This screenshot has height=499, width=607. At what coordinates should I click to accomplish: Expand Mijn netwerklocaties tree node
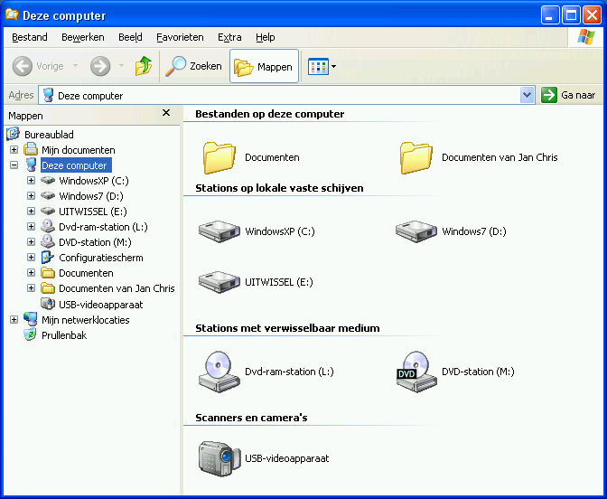(14, 320)
